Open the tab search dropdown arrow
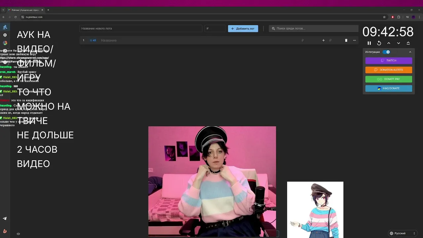 tap(3, 10)
